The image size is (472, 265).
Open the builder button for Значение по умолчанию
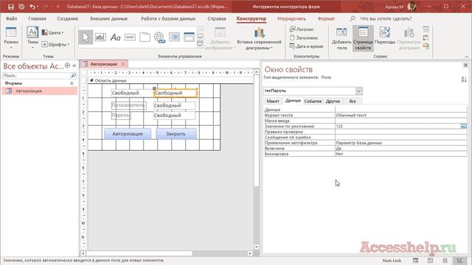464,126
